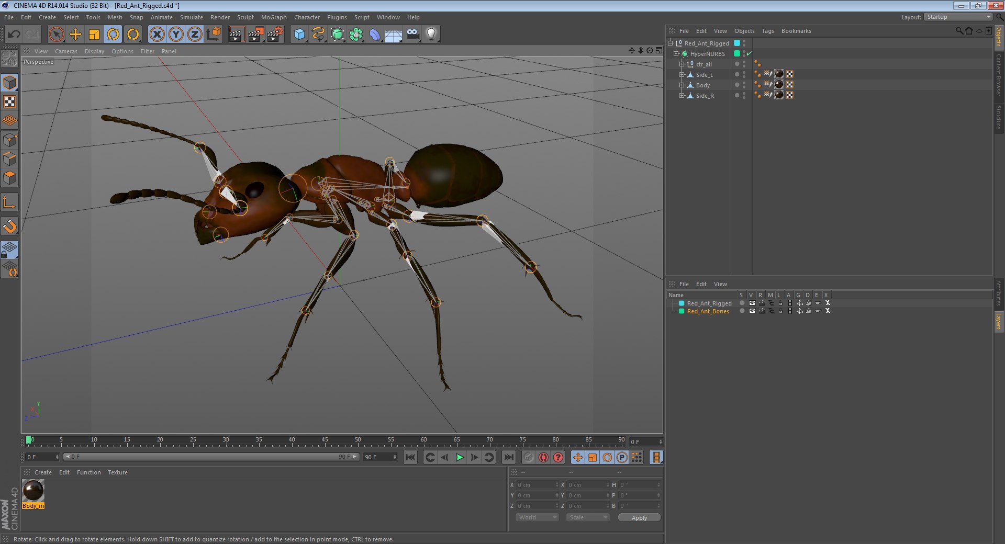The width and height of the screenshot is (1005, 544).
Task: Toggle visibility dots for Body object
Action: pos(744,85)
